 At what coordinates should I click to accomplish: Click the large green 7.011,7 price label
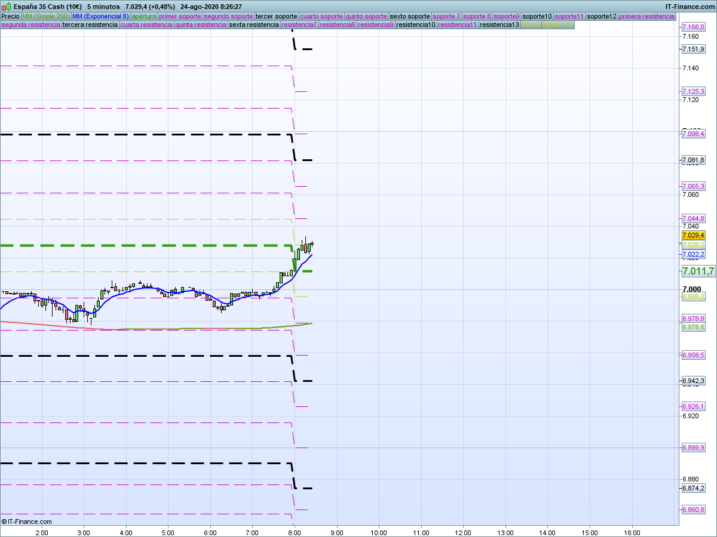tap(698, 271)
